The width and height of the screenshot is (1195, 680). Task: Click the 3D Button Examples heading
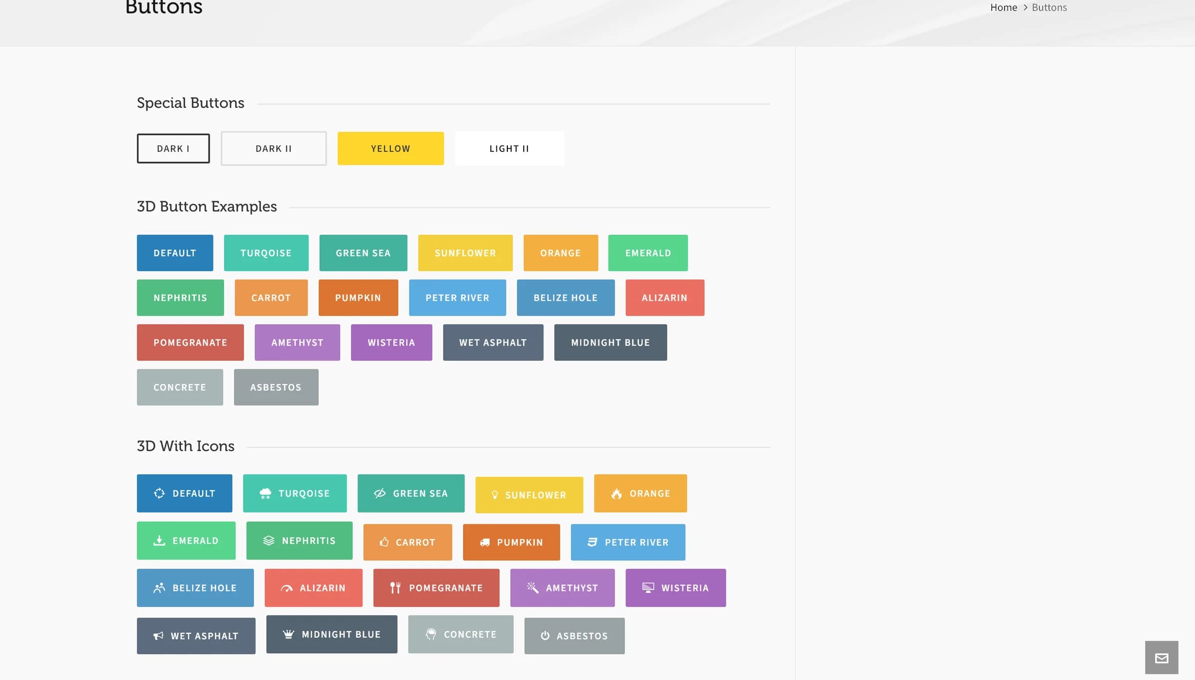207,206
